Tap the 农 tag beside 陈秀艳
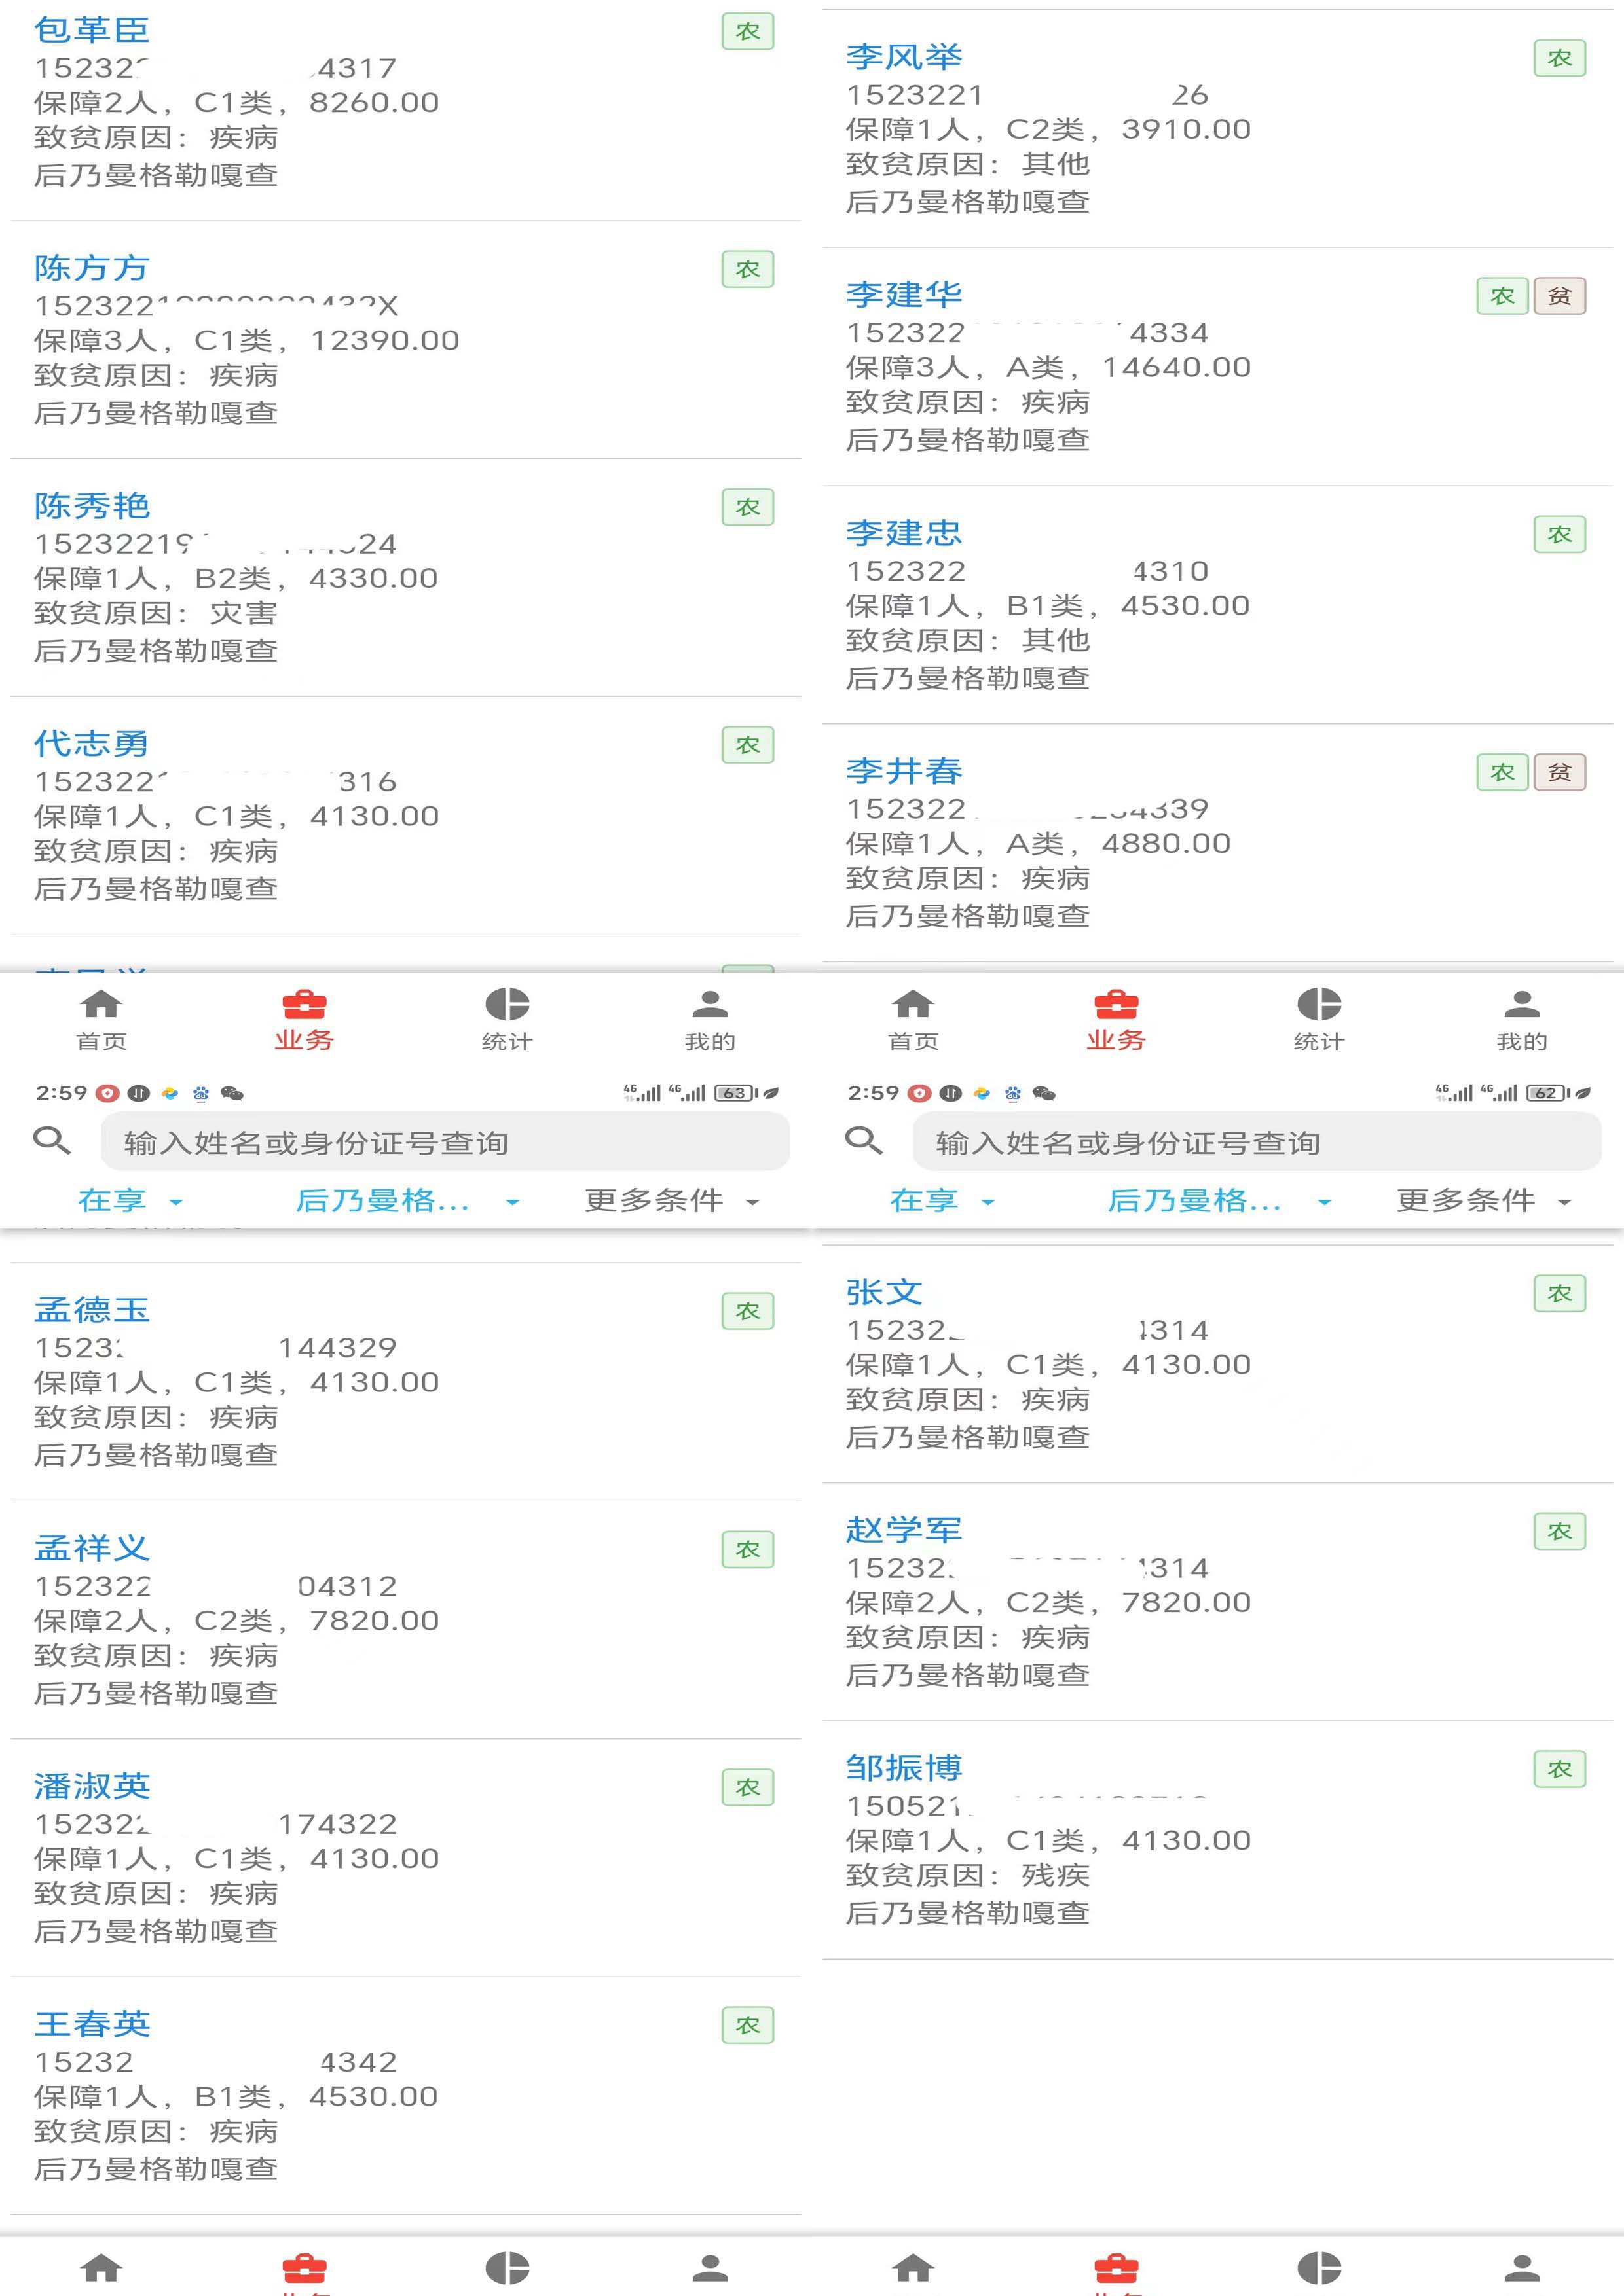The height and width of the screenshot is (2296, 1624). [747, 507]
